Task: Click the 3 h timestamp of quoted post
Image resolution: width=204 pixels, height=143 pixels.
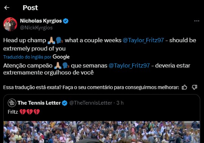Action: [x=120, y=103]
